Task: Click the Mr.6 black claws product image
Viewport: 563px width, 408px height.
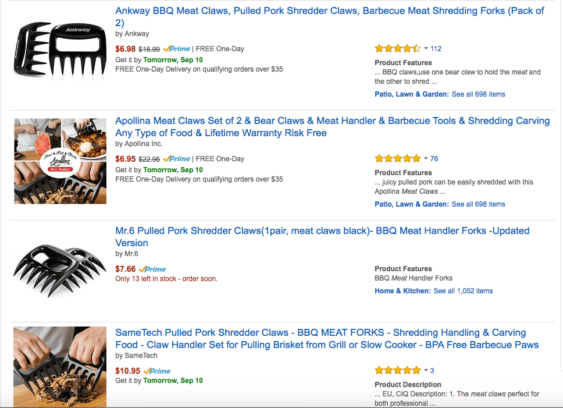Action: coord(60,271)
